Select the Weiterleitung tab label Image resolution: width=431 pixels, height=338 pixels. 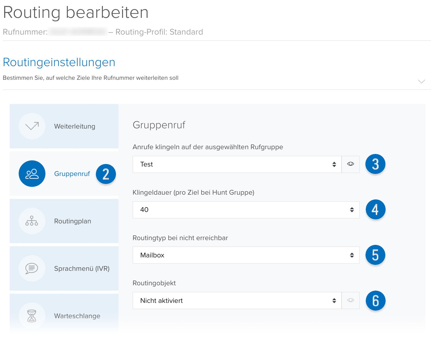pos(75,126)
